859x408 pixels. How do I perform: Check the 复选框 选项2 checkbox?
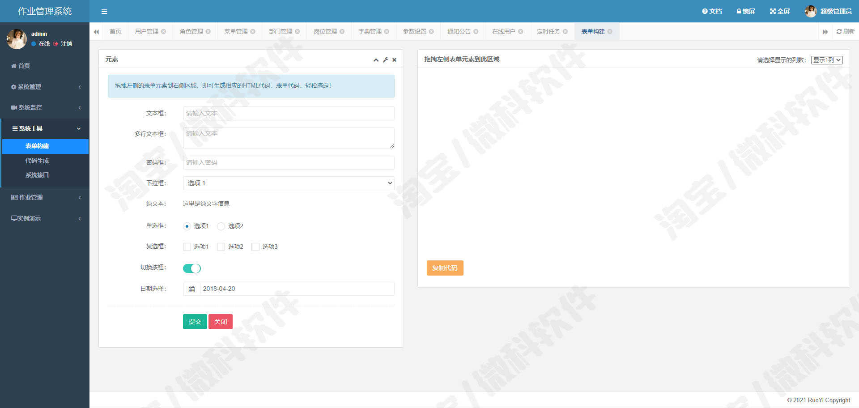[221, 247]
